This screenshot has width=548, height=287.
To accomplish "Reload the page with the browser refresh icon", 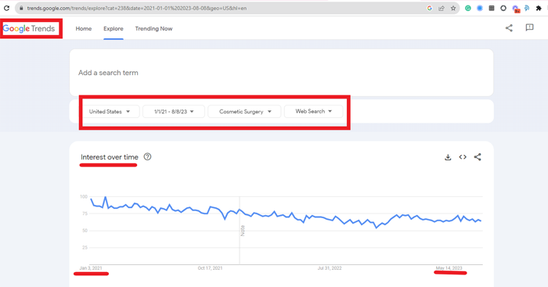I will (x=6, y=8).
